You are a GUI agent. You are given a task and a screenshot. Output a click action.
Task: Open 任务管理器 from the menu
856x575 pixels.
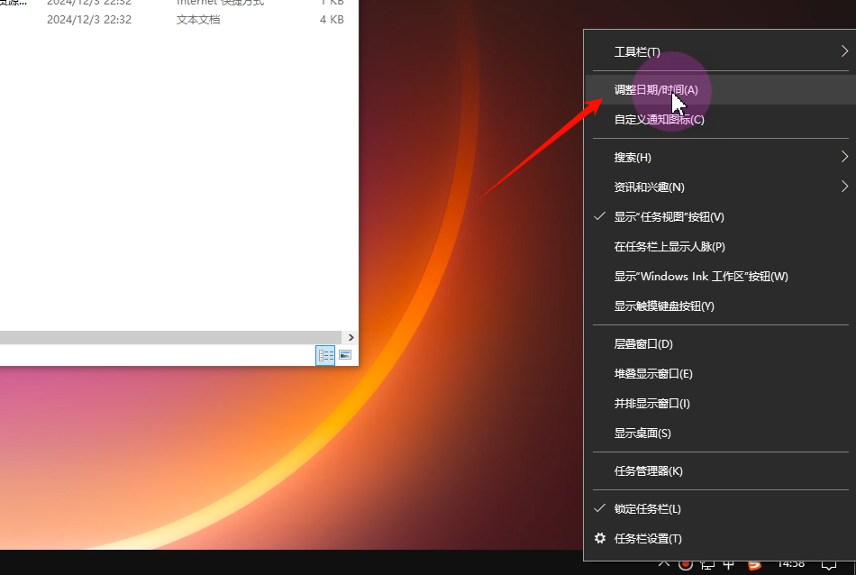pyautogui.click(x=648, y=471)
